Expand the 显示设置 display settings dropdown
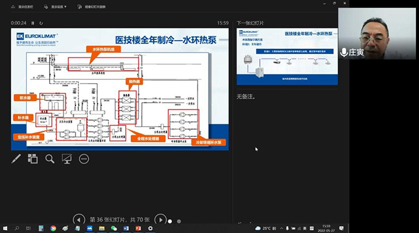 click(x=55, y=7)
